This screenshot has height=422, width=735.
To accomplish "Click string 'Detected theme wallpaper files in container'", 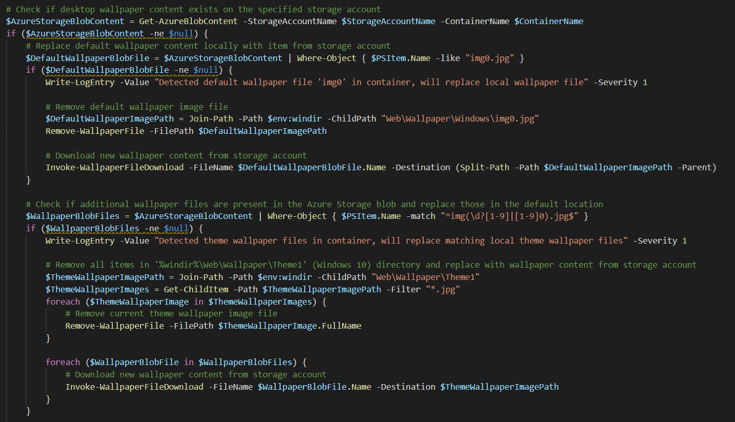I will (x=391, y=240).
